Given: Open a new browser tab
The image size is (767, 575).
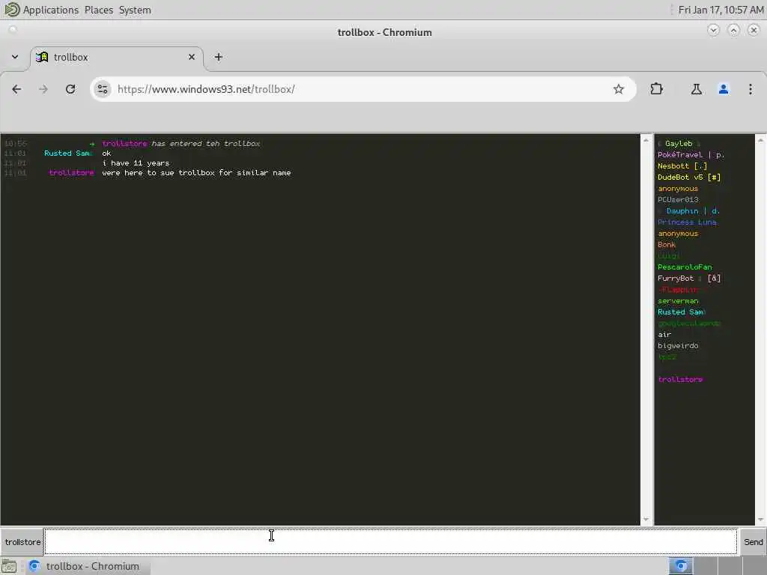Looking at the screenshot, I should 218,57.
